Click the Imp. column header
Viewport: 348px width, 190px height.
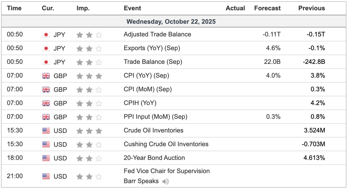click(x=83, y=8)
